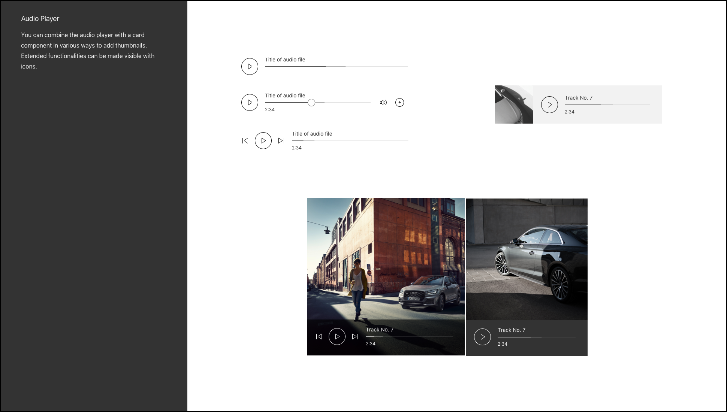Viewport: 727px width, 412px height.
Task: Mute using the speaker volume icon
Action: point(383,102)
